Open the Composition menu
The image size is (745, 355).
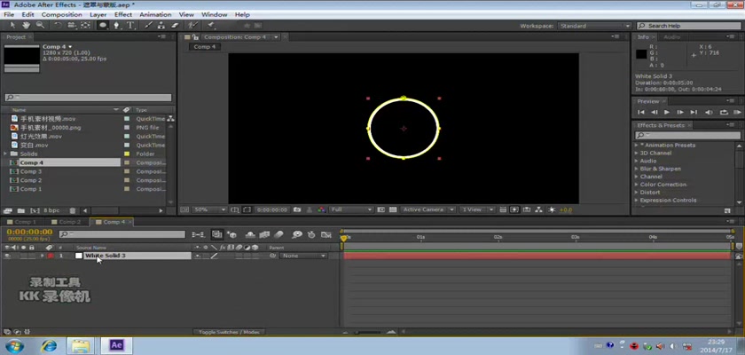[x=61, y=15]
